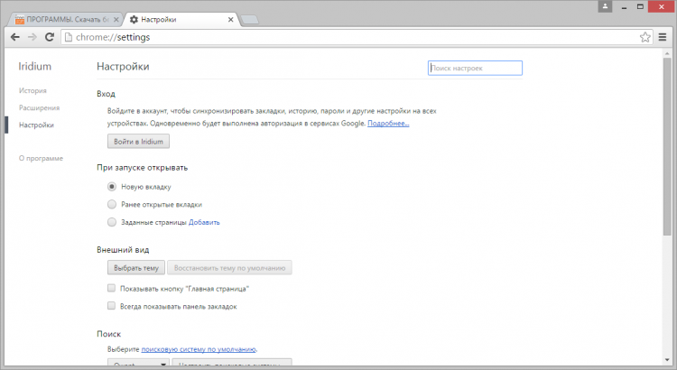Focus the Поиск настроек search field

coord(475,68)
